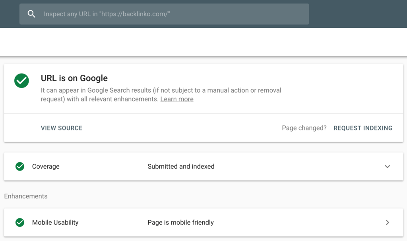Expand the Coverage section with the down chevron
Image resolution: width=407 pixels, height=241 pixels.
click(388, 167)
